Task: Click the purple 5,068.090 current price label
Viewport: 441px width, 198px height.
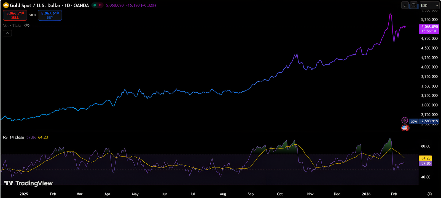Action: (429, 29)
